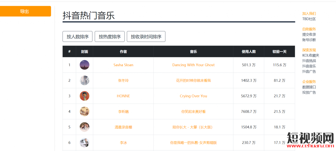Open author link 李冰
Image resolution: width=336 pixels, height=151 pixels.
[x=123, y=143]
